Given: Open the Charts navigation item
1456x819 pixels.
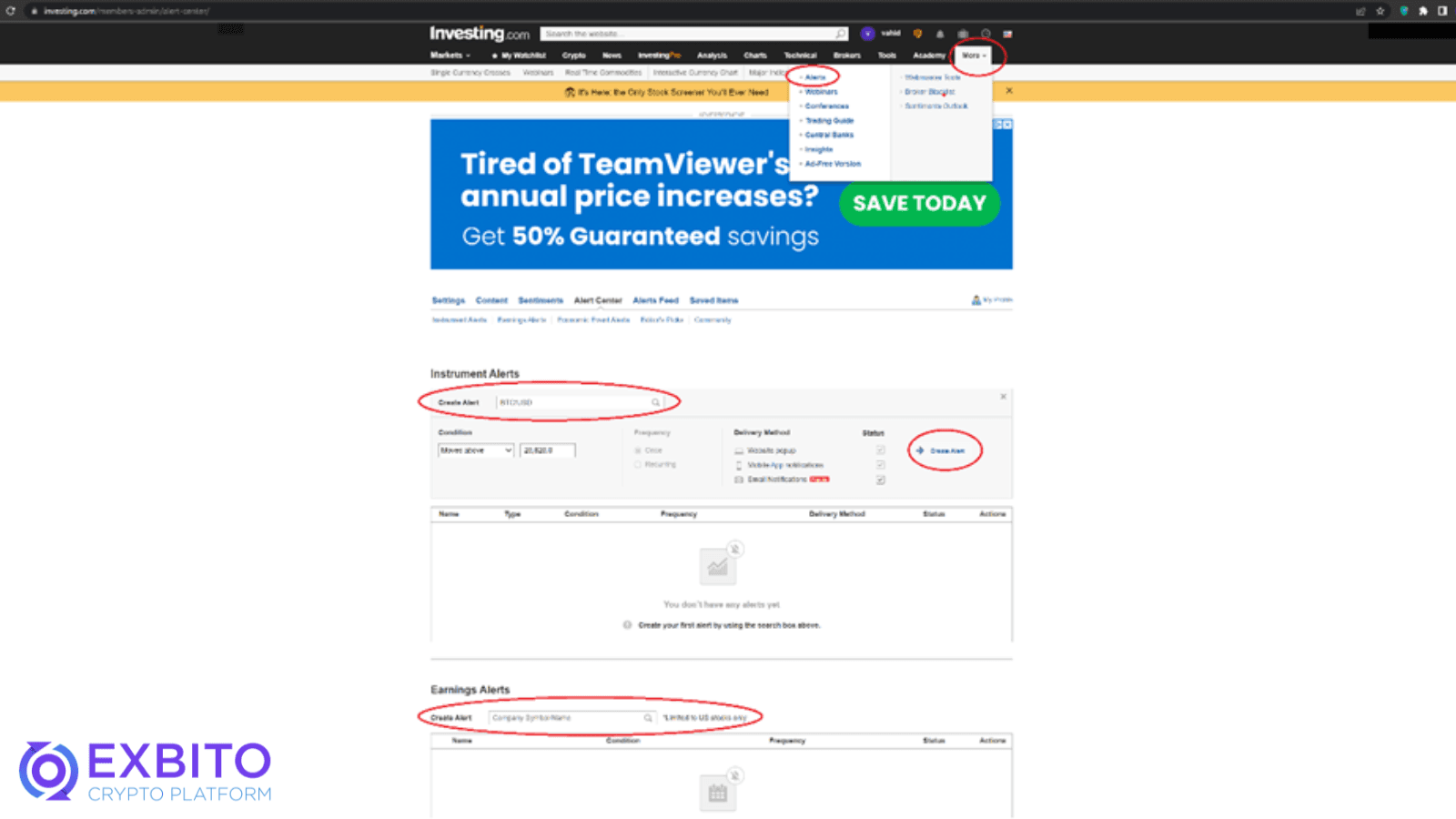Looking at the screenshot, I should click(755, 56).
